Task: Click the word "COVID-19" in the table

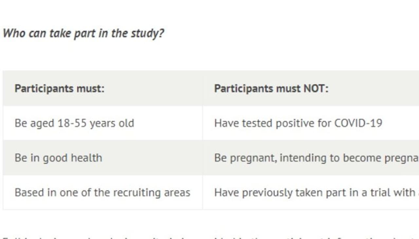Action: (x=358, y=123)
